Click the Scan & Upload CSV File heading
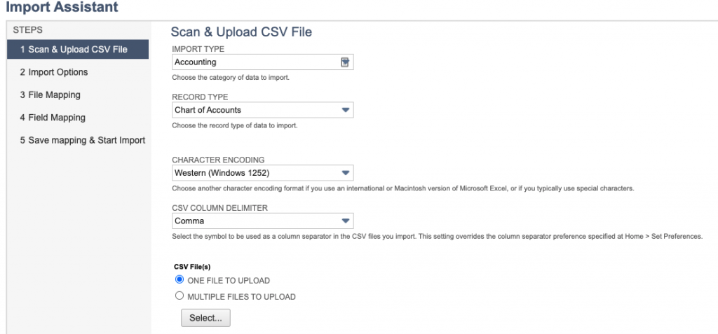The height and width of the screenshot is (334, 718). [x=241, y=32]
